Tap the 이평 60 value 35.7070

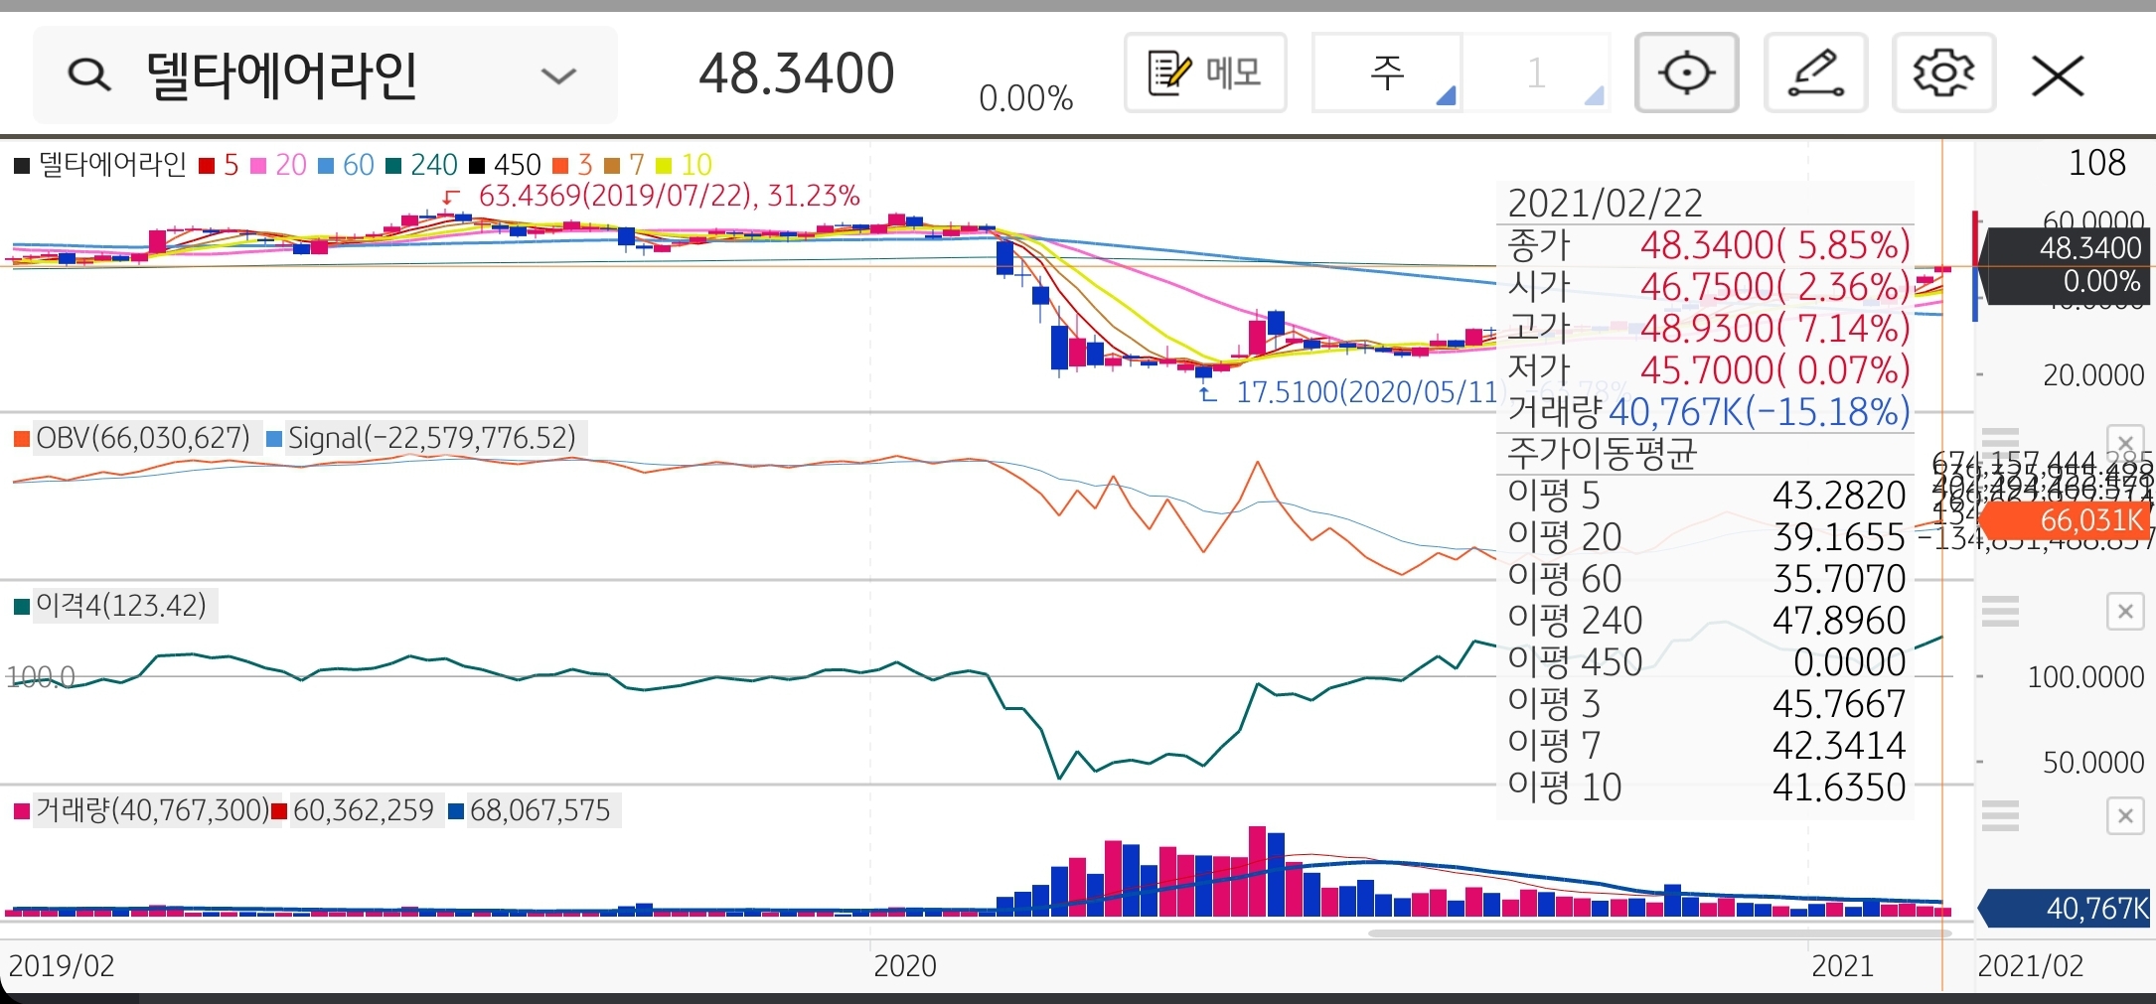coord(1839,578)
